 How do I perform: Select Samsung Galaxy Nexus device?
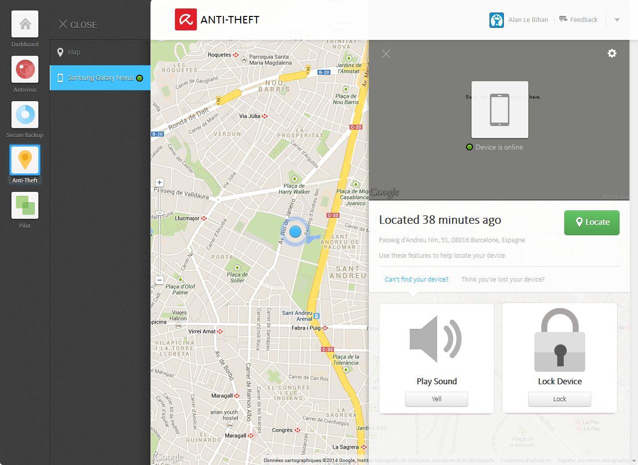coord(100,78)
